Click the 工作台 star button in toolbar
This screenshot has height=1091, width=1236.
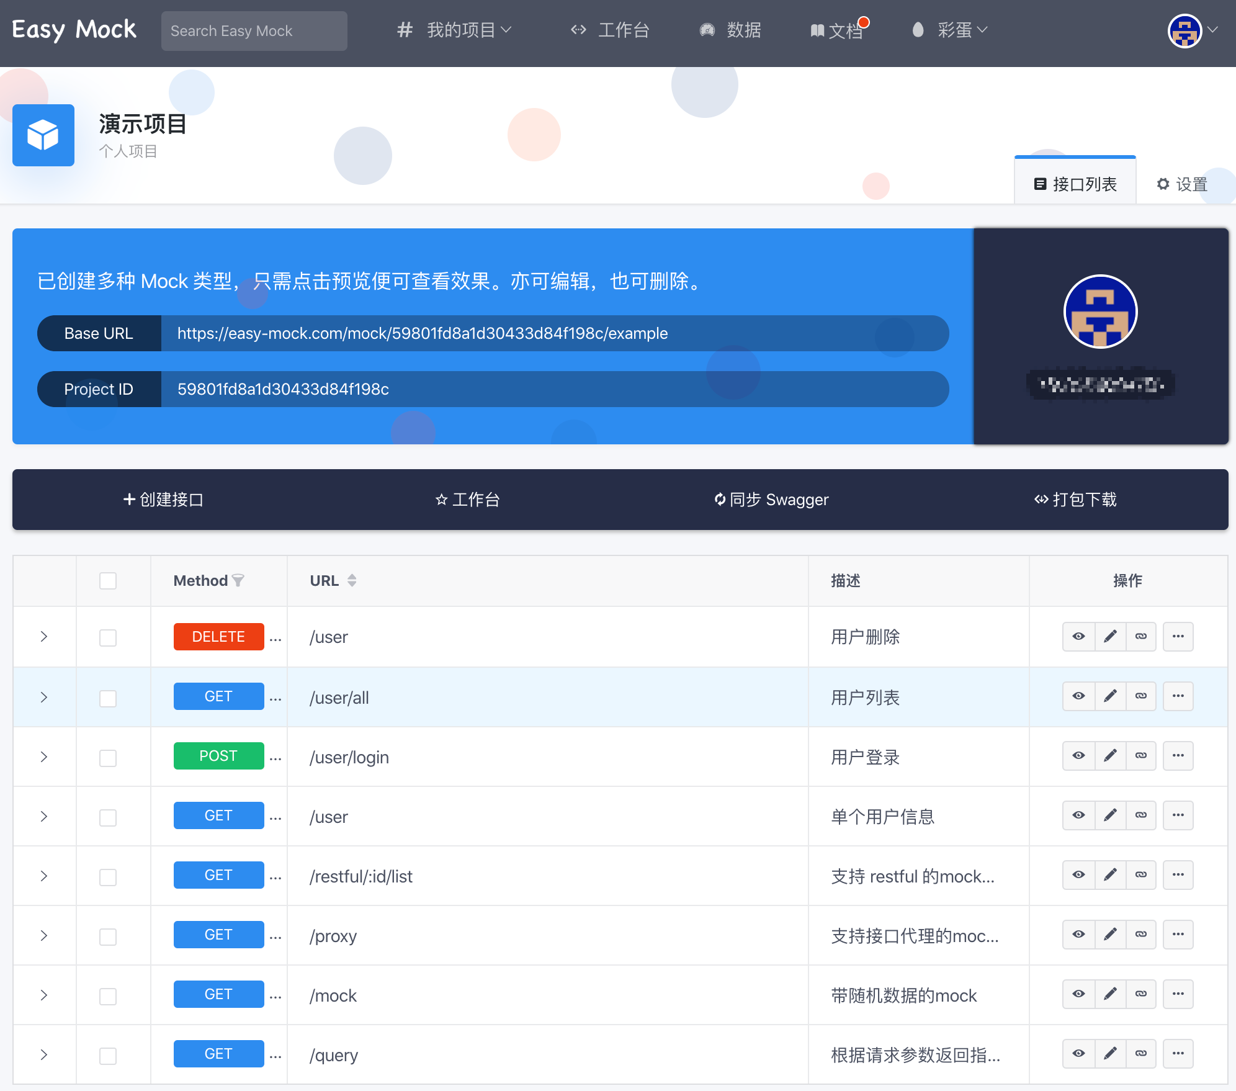coord(468,500)
